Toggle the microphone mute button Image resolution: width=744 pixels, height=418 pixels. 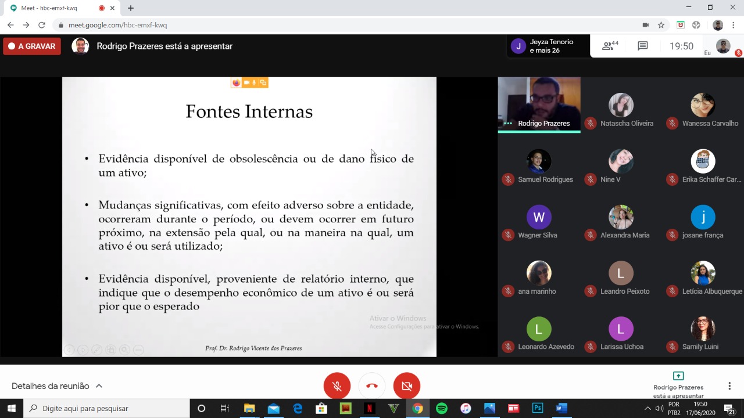337,386
